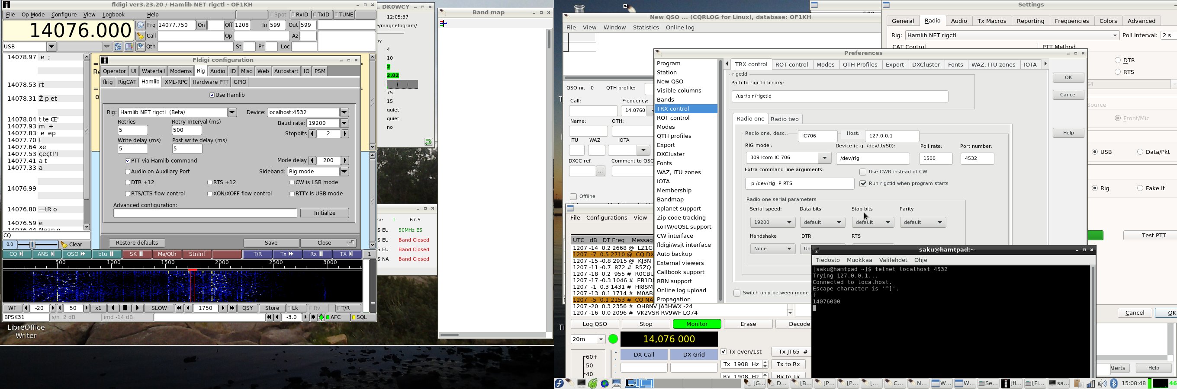Move waterfall view right with the black arrow

(137, 308)
